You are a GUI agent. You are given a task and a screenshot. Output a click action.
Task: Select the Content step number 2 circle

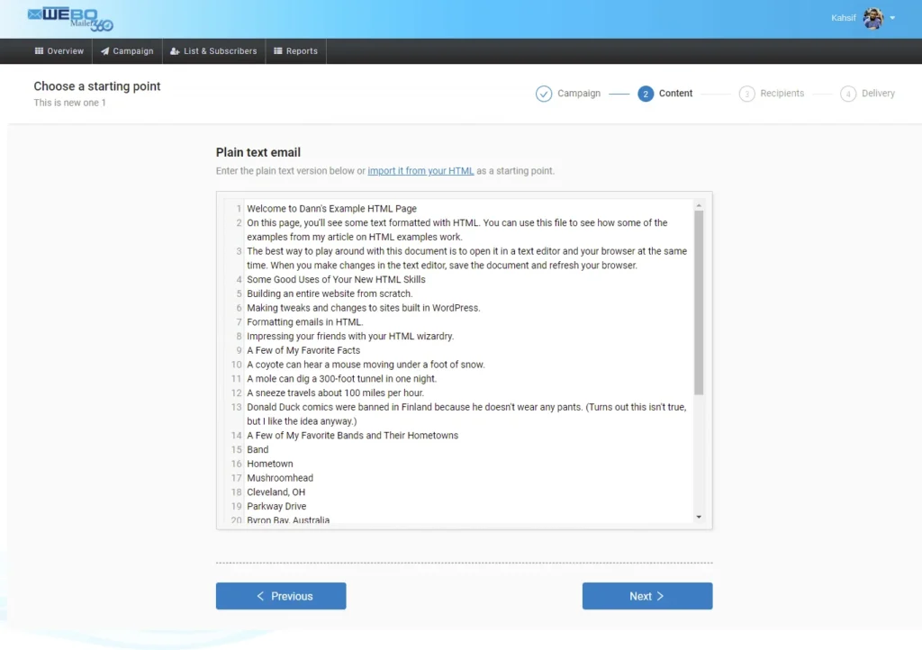coord(646,94)
